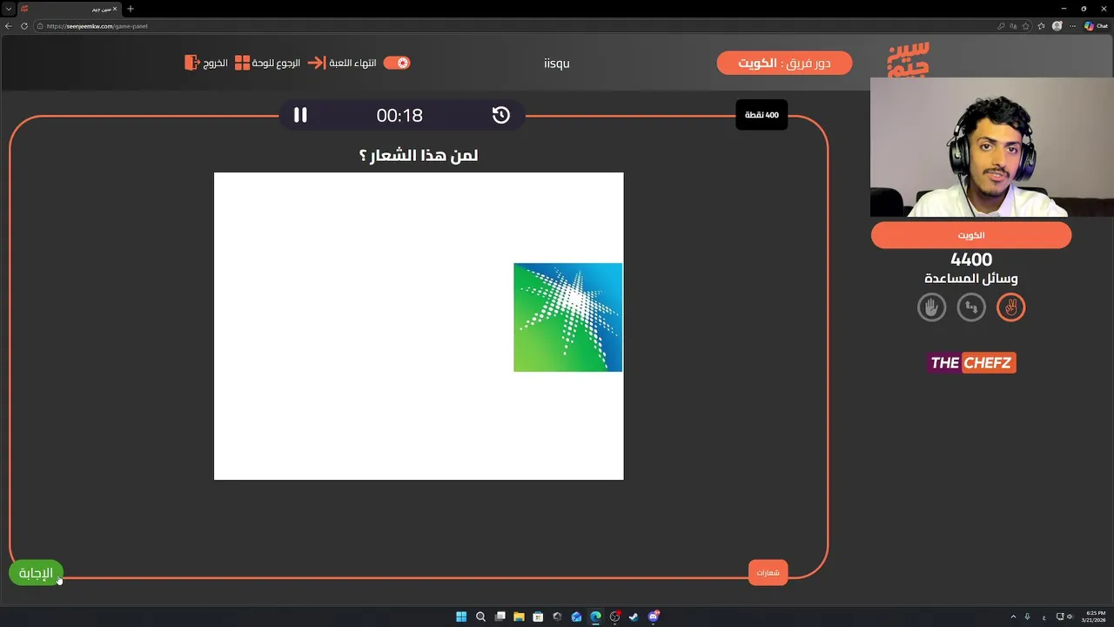This screenshot has width=1114, height=627.
Task: Open a new browser tab
Action: tap(131, 9)
